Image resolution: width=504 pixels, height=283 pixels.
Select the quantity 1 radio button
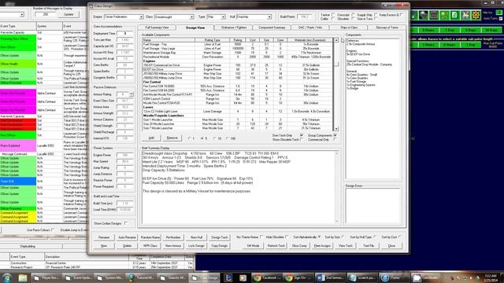189,138
